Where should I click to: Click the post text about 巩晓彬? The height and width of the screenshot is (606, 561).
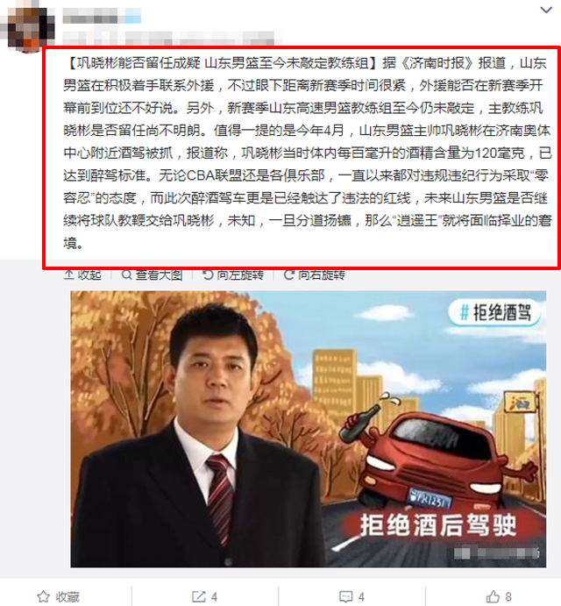tap(307, 153)
